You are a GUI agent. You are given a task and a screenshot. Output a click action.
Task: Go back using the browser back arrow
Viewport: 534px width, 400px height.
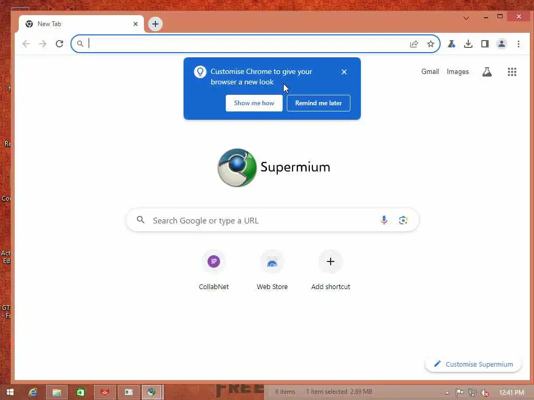[26, 44]
